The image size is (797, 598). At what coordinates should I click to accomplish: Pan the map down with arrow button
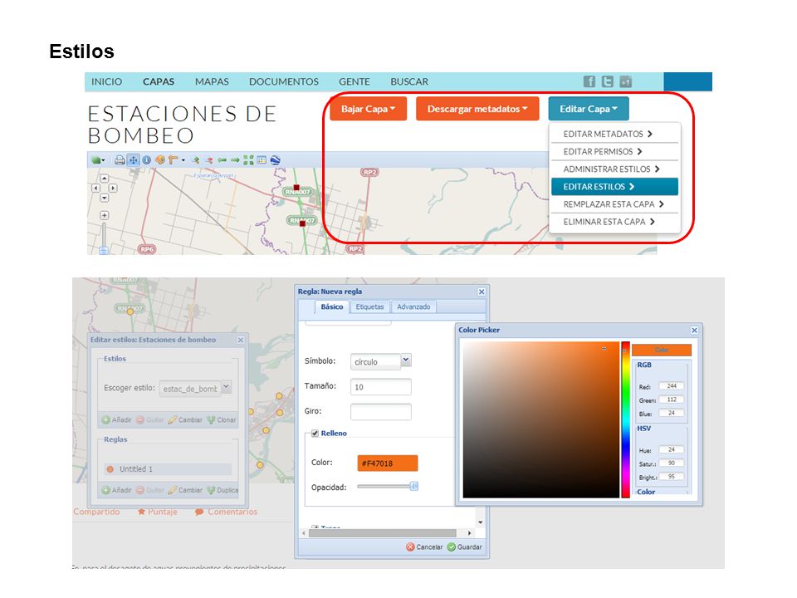pyautogui.click(x=105, y=198)
